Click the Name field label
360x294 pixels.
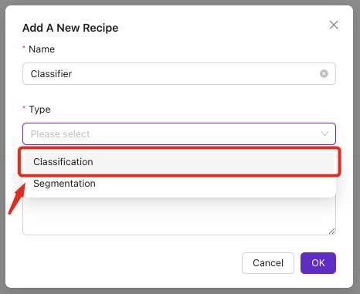point(42,49)
